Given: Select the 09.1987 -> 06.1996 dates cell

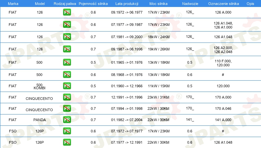Looking at the screenshot, I should pos(127,49).
